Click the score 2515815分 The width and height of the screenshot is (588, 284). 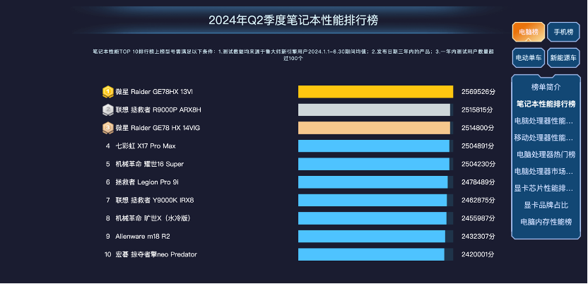477,110
